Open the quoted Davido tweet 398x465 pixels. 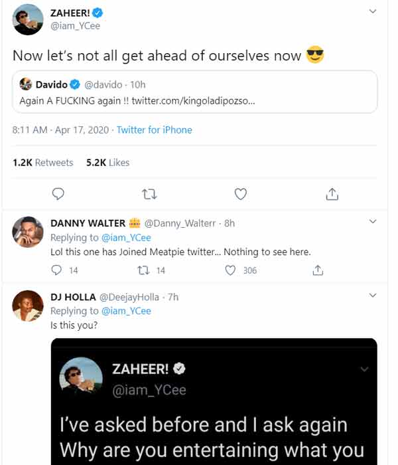pos(194,92)
